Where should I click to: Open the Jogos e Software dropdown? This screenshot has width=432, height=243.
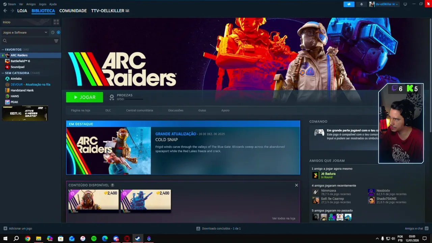tap(25, 32)
